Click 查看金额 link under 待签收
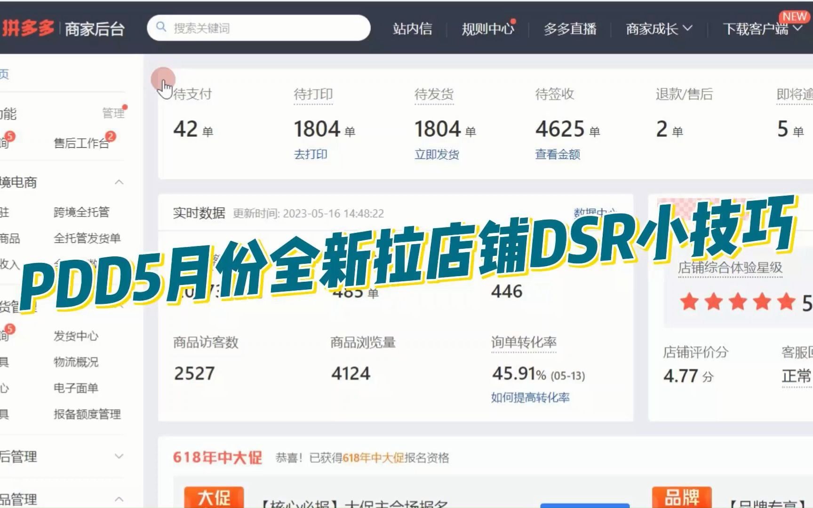This screenshot has width=813, height=508. 558,154
